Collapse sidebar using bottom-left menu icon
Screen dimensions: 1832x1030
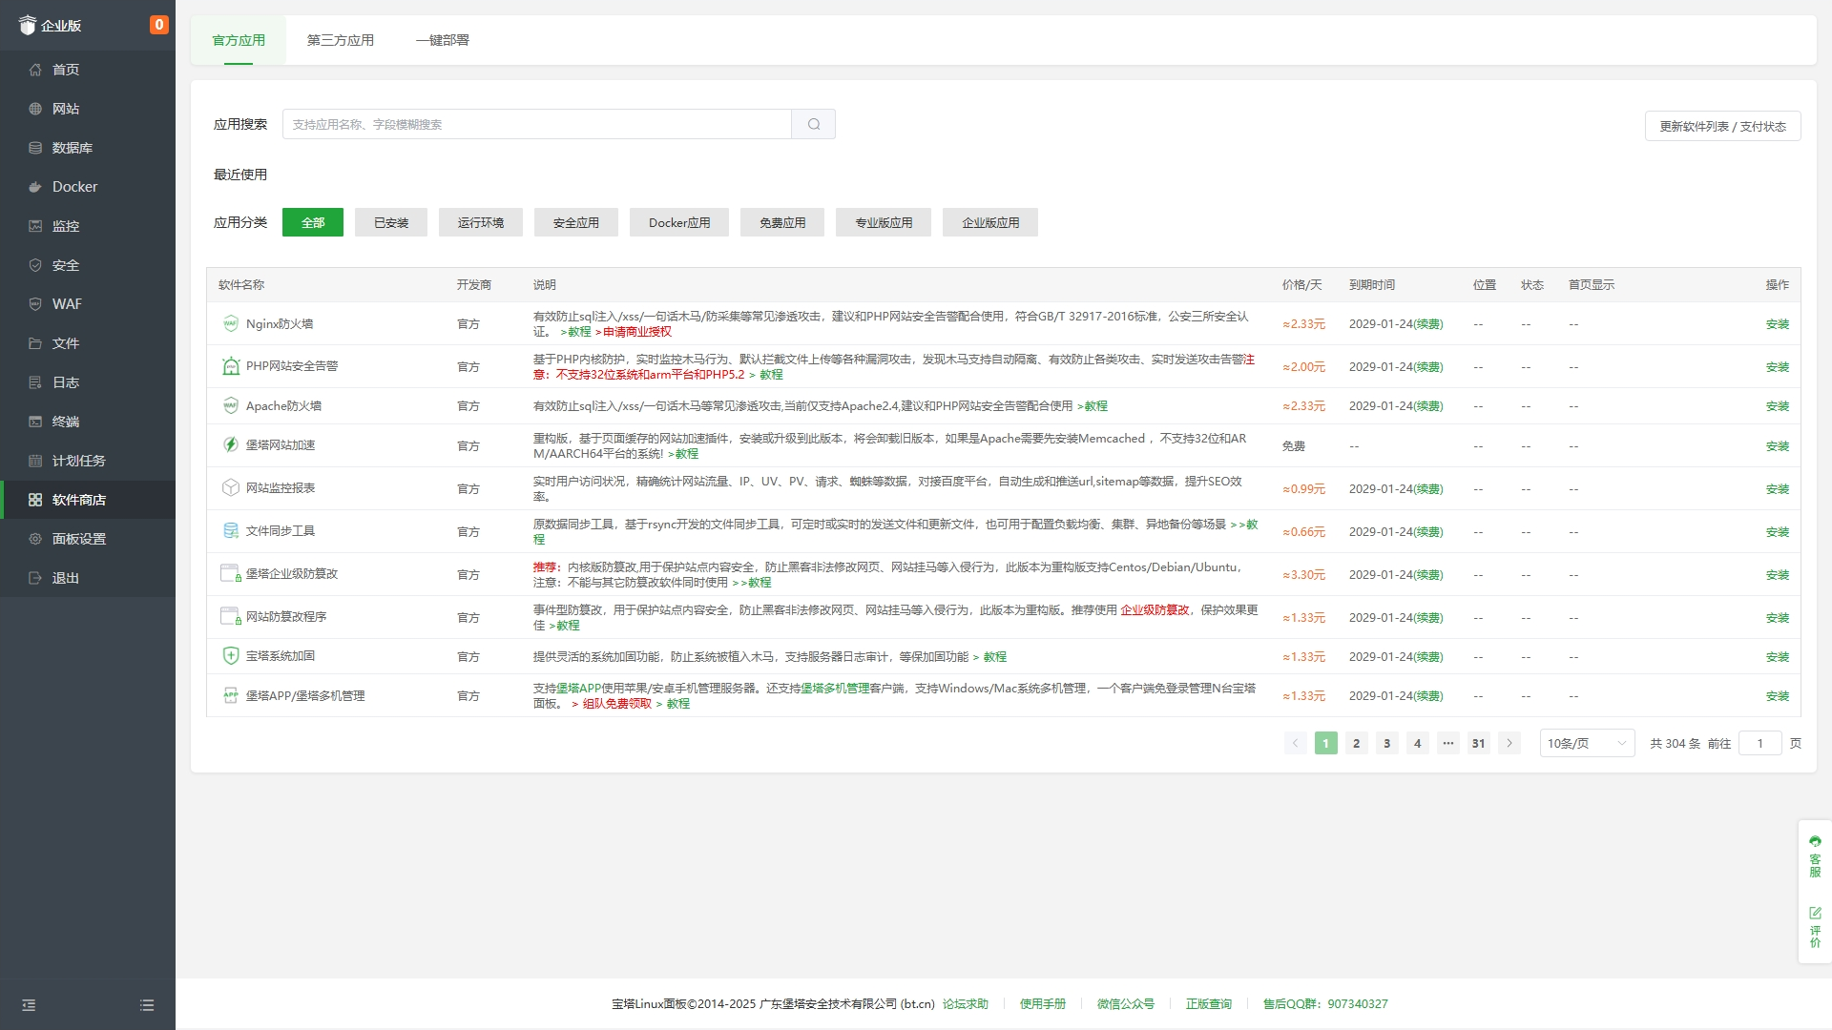[29, 1005]
